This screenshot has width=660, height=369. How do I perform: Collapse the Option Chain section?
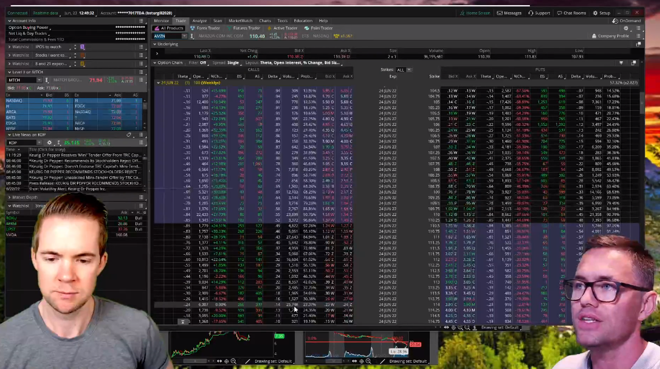(x=155, y=62)
